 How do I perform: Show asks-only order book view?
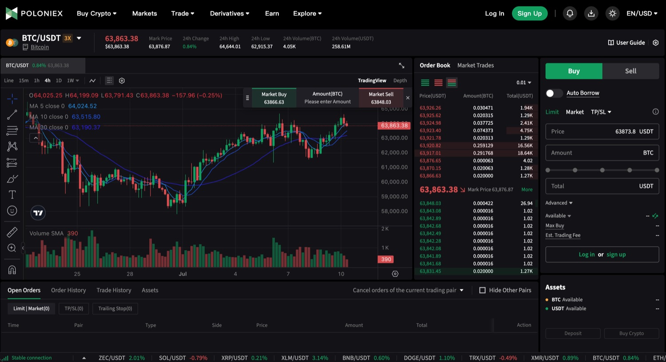[438, 83]
